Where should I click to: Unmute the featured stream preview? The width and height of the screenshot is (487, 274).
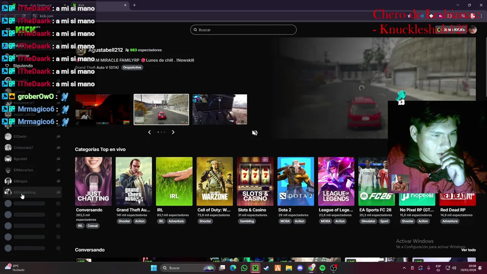point(255,133)
